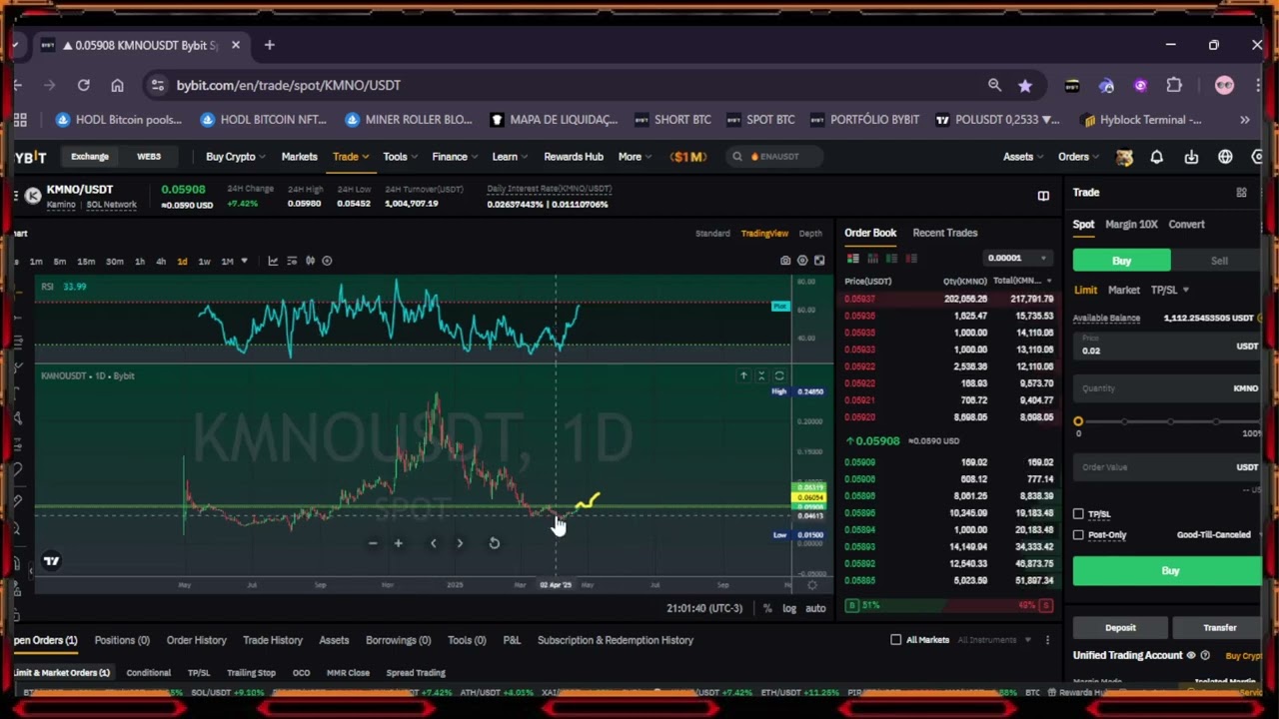1279x719 pixels.
Task: Go to browser home page
Action: click(117, 85)
